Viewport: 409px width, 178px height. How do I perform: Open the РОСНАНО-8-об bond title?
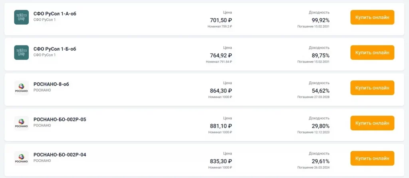coord(51,84)
